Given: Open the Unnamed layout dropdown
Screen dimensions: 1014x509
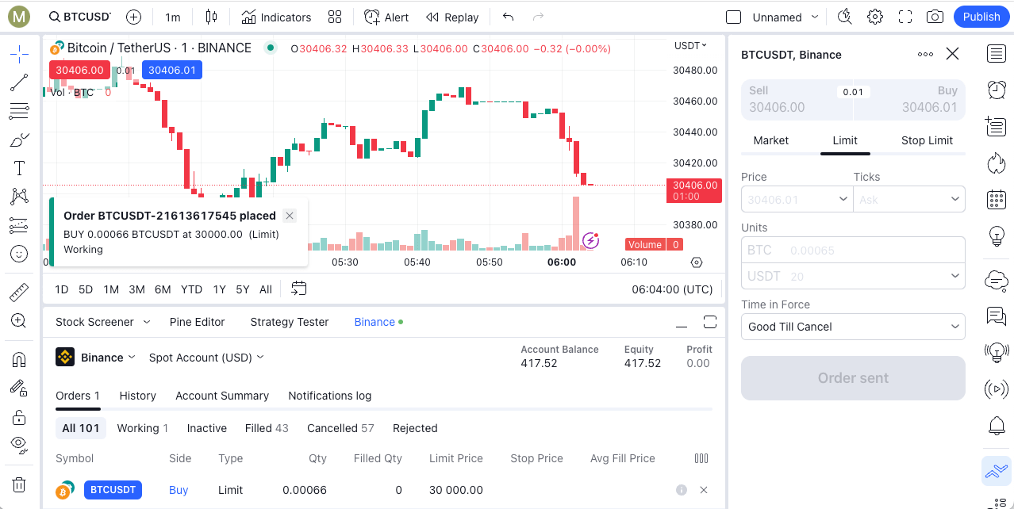Looking at the screenshot, I should [x=785, y=17].
